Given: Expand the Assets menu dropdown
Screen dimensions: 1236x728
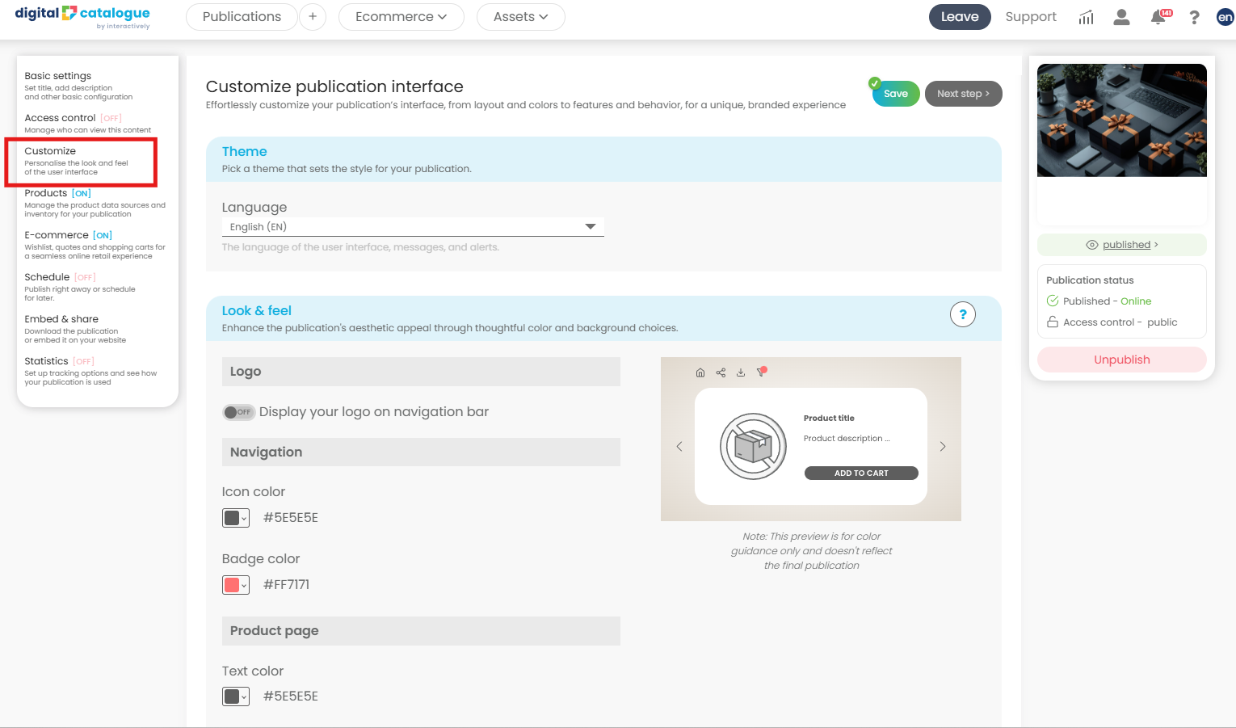Looking at the screenshot, I should (x=520, y=17).
